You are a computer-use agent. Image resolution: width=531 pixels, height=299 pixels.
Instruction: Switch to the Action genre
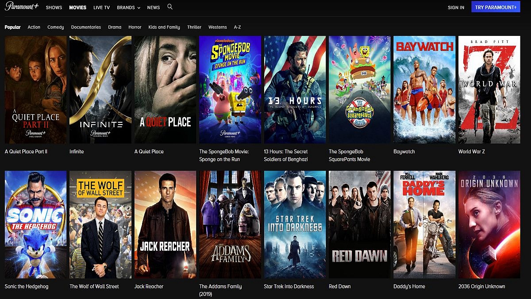[x=34, y=27]
